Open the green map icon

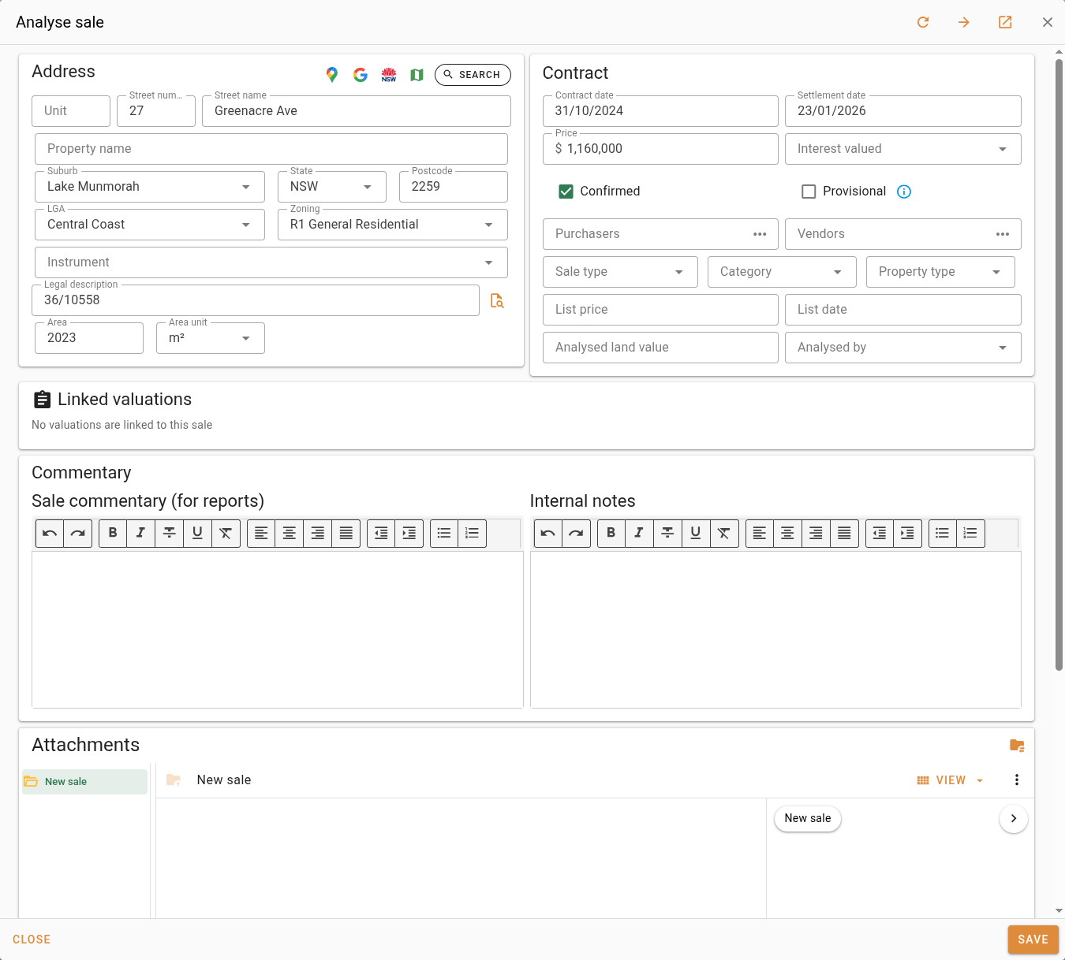click(x=417, y=75)
